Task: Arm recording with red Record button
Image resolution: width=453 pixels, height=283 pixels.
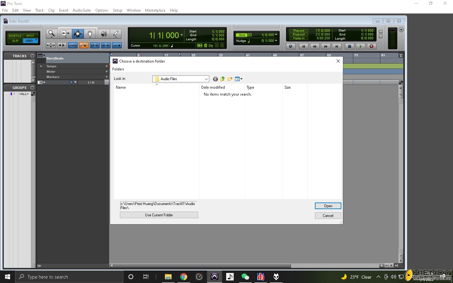Action: click(372, 46)
